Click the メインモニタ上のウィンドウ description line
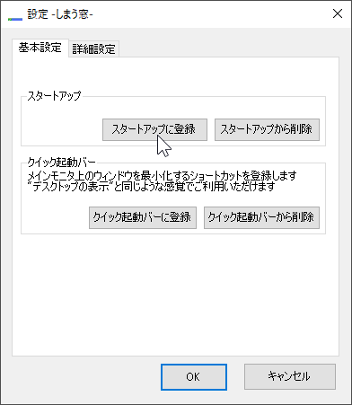The height and width of the screenshot is (405, 352). coord(162,175)
